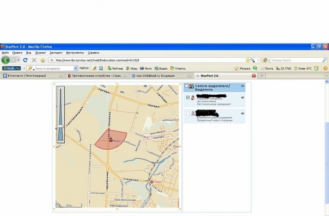Bookmark this page with the star icon
Image resolution: width=329 pixels, height=216 pixels.
(248, 60)
